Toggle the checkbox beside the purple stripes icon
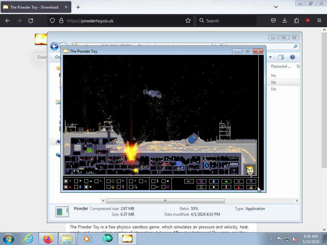327x245 pixels. (163, 187)
